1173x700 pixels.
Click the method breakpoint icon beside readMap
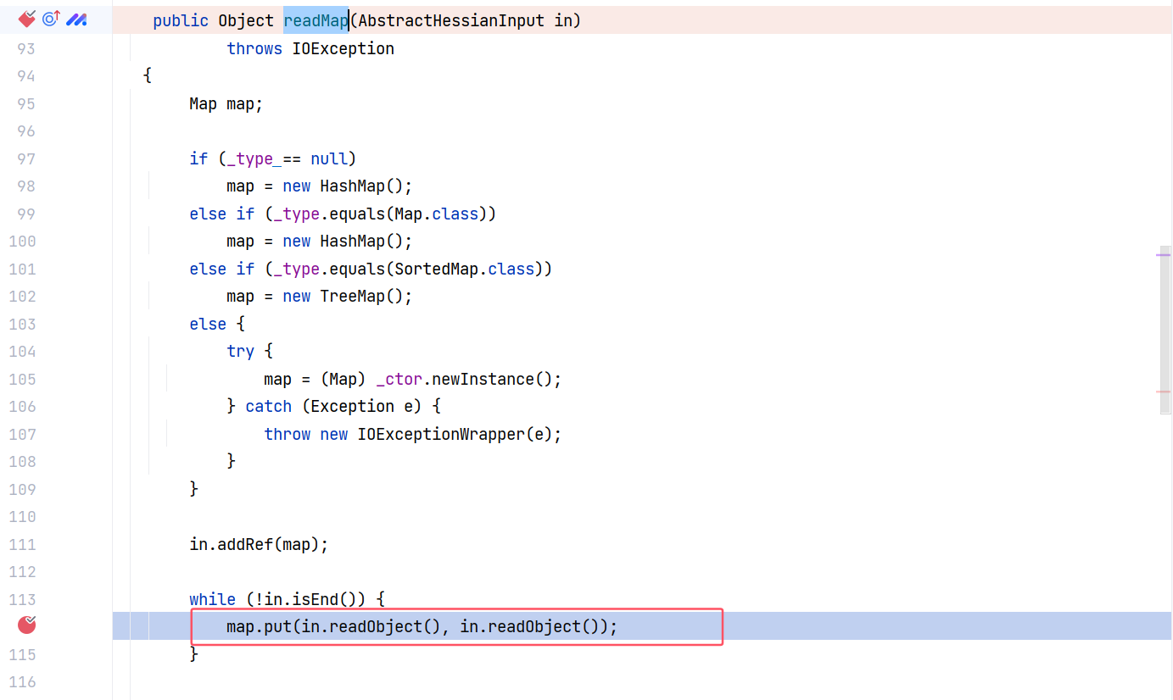coord(26,19)
